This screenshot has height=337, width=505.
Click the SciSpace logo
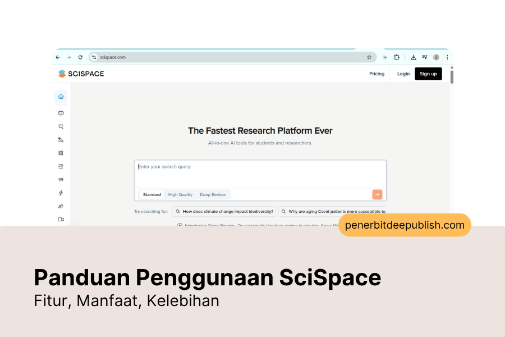point(81,74)
